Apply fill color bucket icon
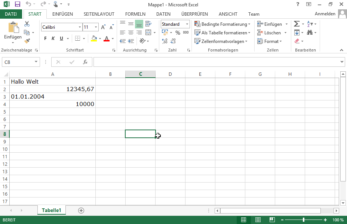Viewport: 347px width, 224px height. (94, 38)
